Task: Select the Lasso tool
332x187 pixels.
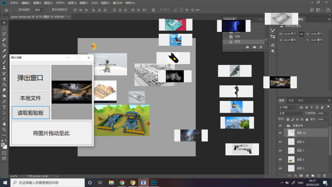Action: (4, 34)
